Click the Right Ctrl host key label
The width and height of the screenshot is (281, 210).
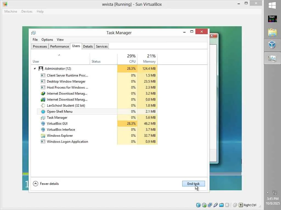coord(250,205)
